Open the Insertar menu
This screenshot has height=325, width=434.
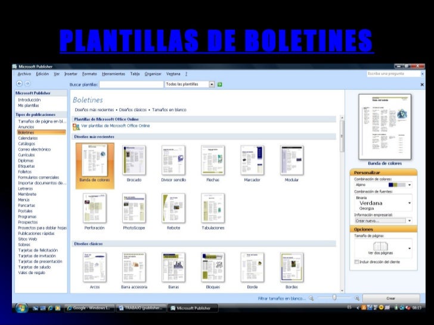tap(71, 74)
